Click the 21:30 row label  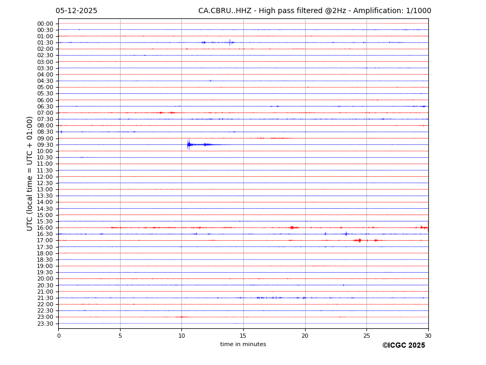45,298
